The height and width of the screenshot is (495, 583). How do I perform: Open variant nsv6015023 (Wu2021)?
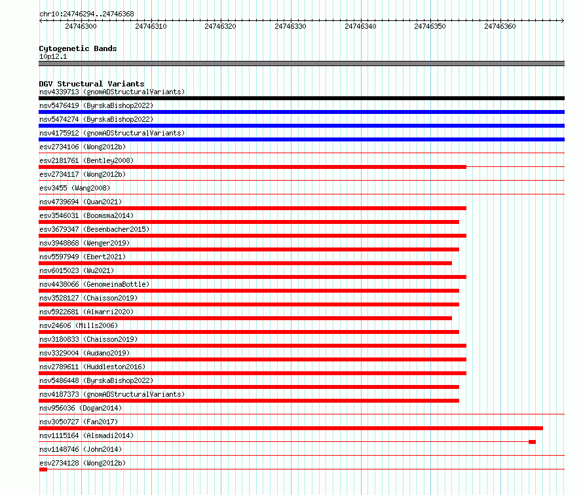[77, 270]
